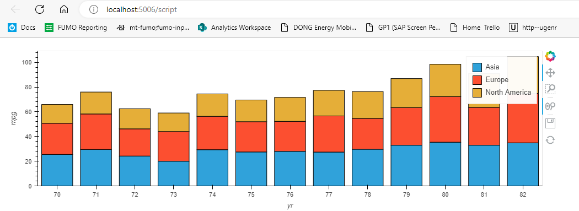Click the Europe red legend swatch
The image size is (579, 211).
click(477, 80)
